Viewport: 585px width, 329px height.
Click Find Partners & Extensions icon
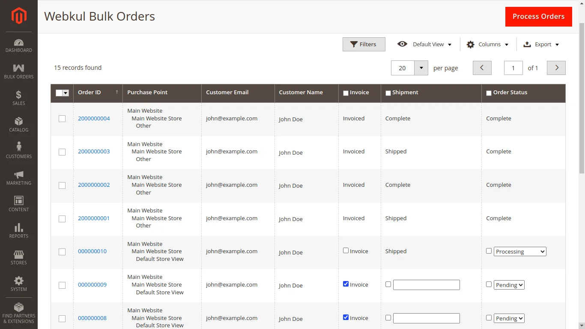click(18, 312)
